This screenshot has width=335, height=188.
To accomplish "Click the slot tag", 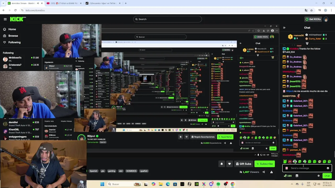I will click(121, 171).
